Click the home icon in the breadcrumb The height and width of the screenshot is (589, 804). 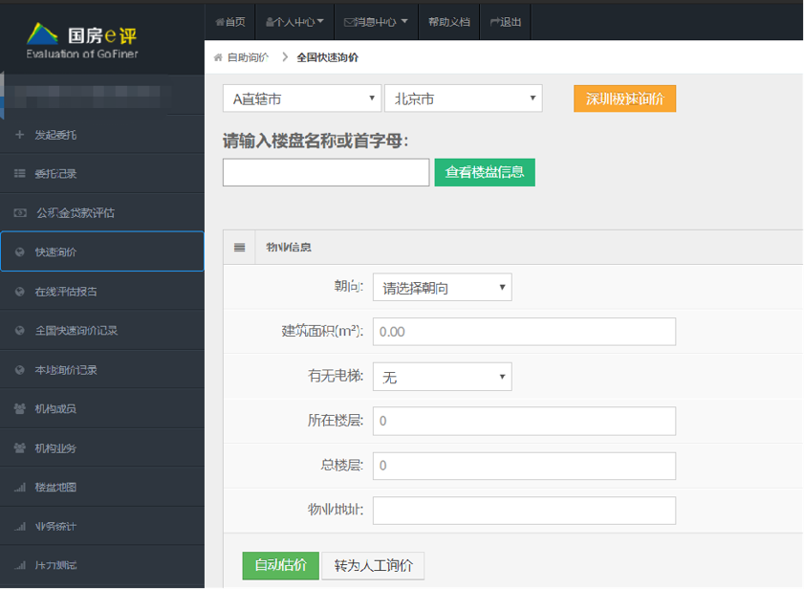[x=218, y=57]
